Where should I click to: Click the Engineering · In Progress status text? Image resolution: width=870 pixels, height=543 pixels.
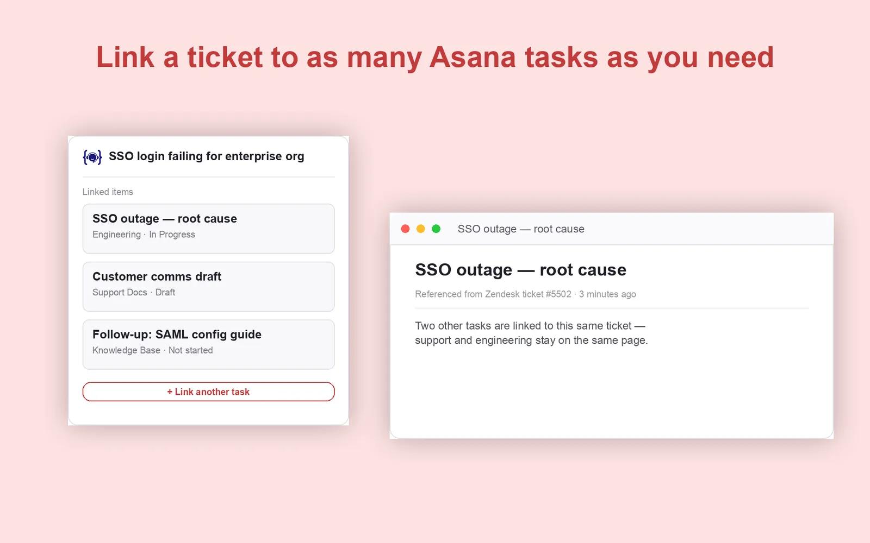point(144,235)
